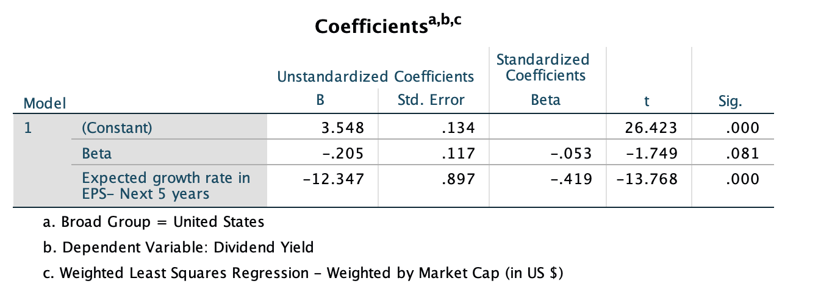Select the Standardized Coefficients header
Viewport: 832px width, 300px height.
click(543, 68)
